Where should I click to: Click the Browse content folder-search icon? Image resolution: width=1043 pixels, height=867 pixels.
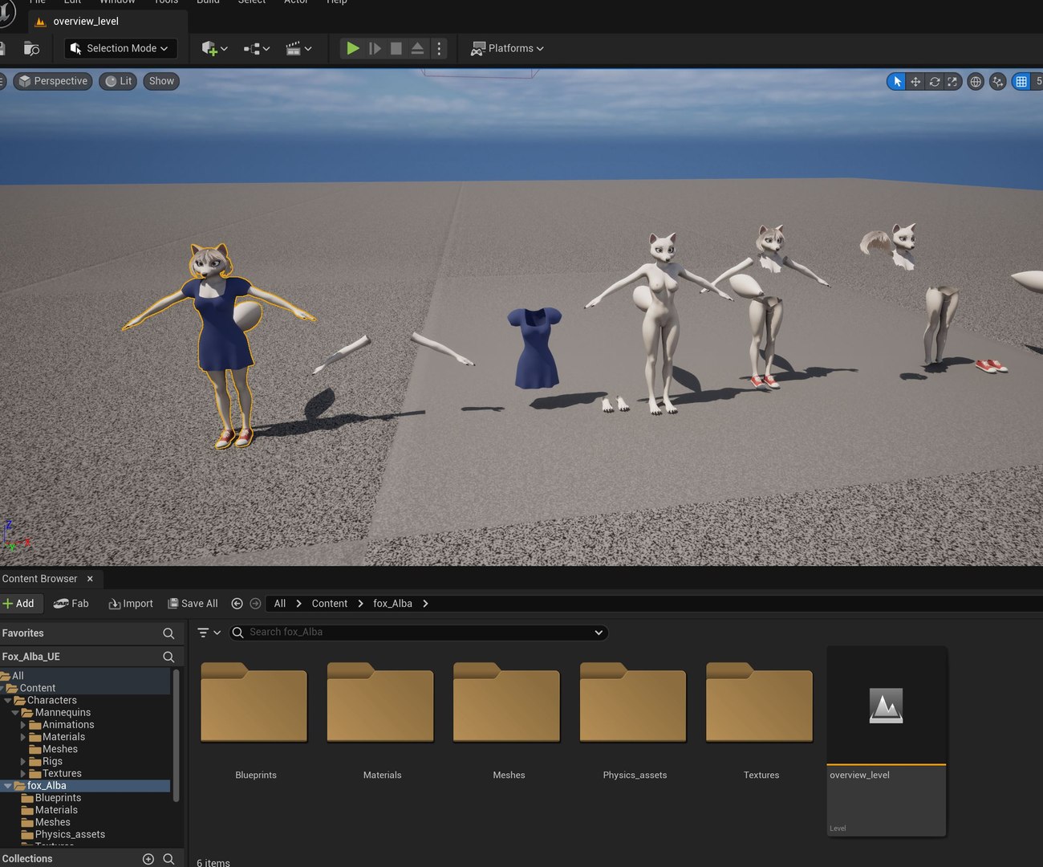point(31,49)
